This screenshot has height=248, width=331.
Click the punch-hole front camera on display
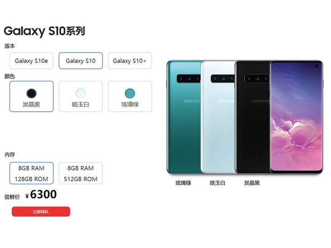pos(316,66)
